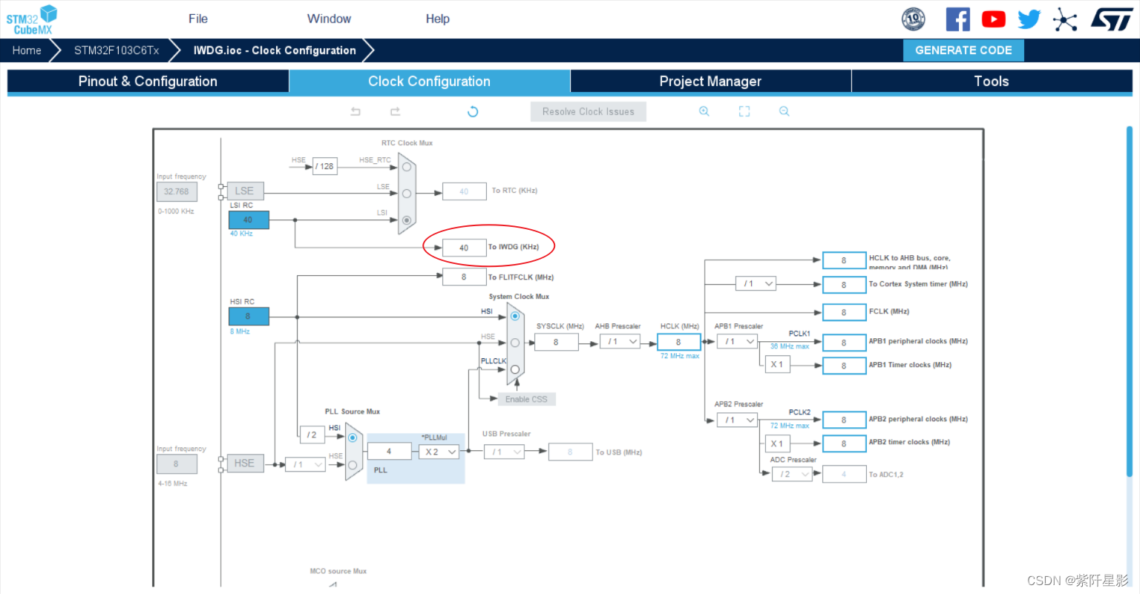Open the File menu
Image resolution: width=1140 pixels, height=594 pixels.
[198, 19]
